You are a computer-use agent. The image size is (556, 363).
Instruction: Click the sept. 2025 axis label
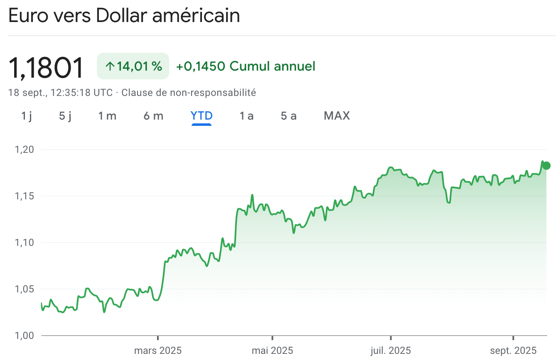click(x=513, y=351)
